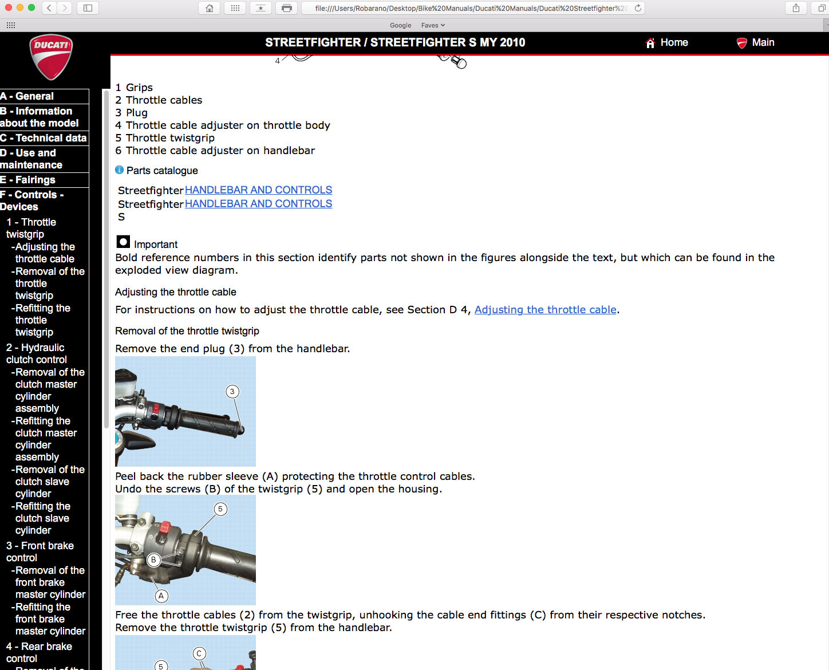Open Removal of the clutch slave cylinder

48,482
